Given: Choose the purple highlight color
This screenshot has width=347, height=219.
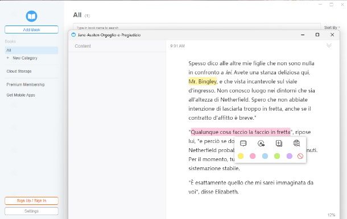Looking at the screenshot, I should (x=289, y=156).
